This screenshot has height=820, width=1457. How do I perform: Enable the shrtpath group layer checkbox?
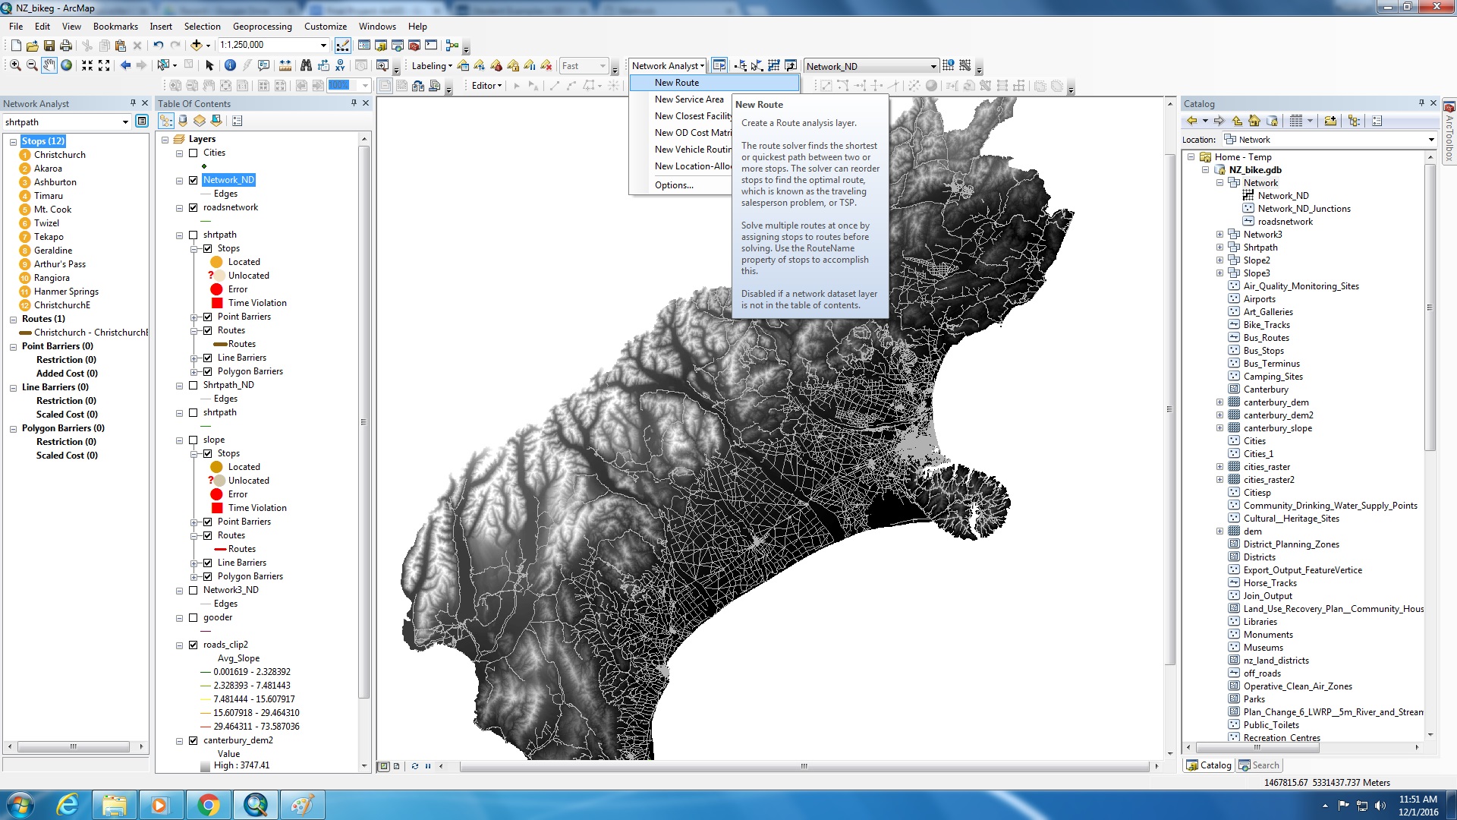tap(193, 235)
